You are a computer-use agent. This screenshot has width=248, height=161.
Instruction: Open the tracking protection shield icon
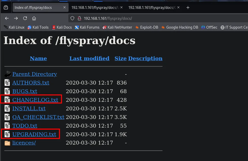(72, 18)
